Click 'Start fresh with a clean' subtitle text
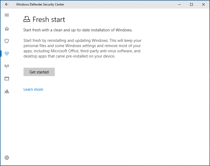Viewport: 210px width, 166px height. [78, 30]
